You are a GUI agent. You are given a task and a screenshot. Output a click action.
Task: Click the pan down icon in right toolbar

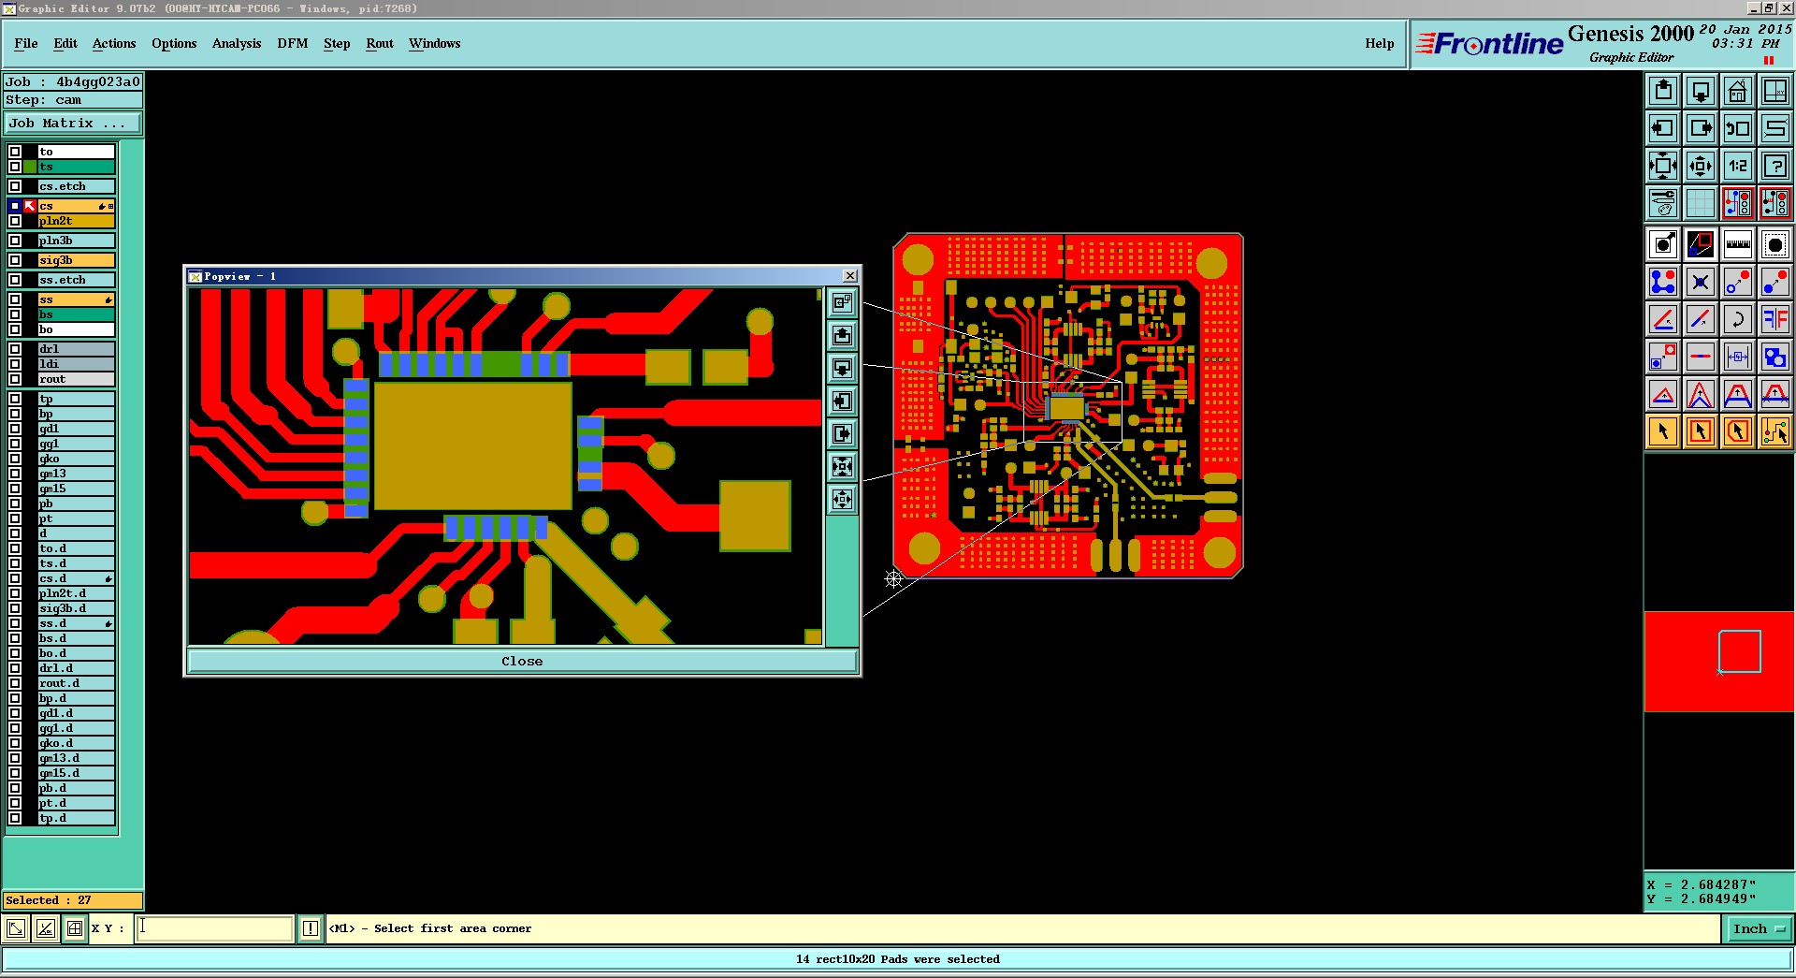click(x=1701, y=91)
